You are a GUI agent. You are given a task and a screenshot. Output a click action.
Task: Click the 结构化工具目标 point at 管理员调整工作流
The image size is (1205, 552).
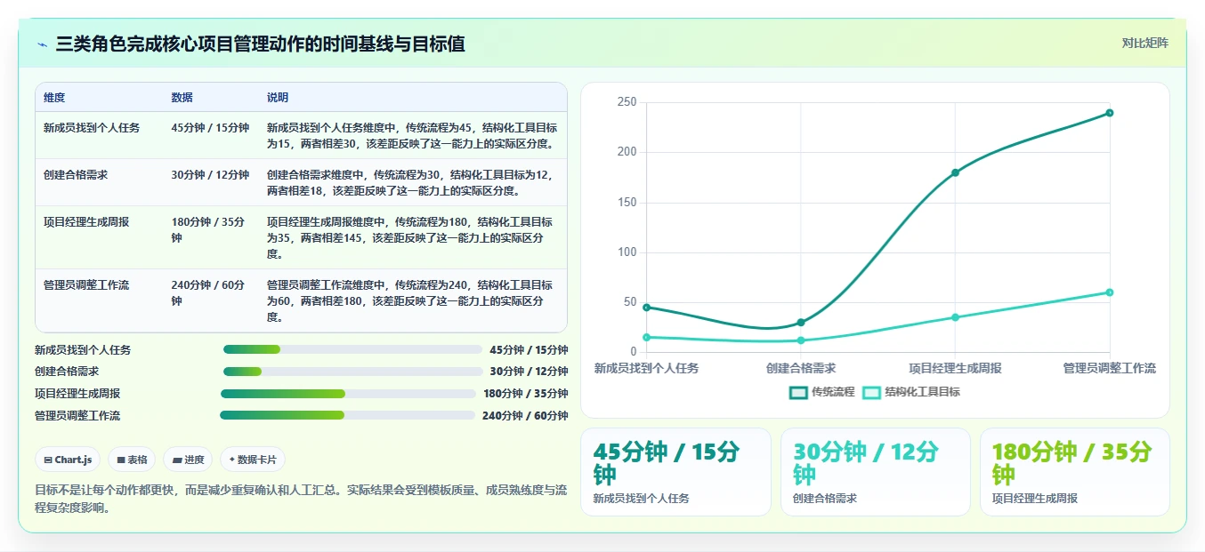1110,292
